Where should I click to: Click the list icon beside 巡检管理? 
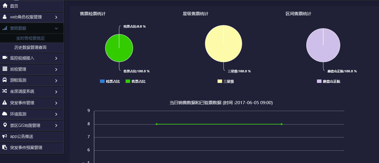[5, 69]
